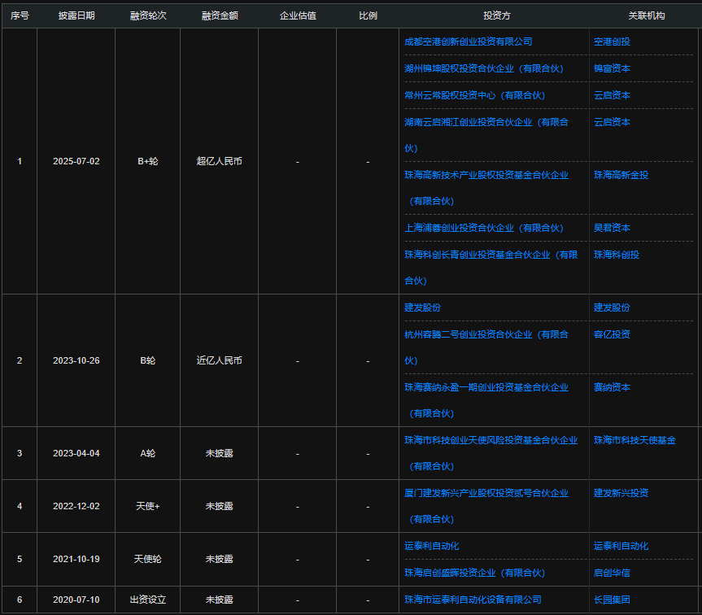
Task: Click 运泰利自动化 in the 关联机构 column
Action: tap(621, 546)
